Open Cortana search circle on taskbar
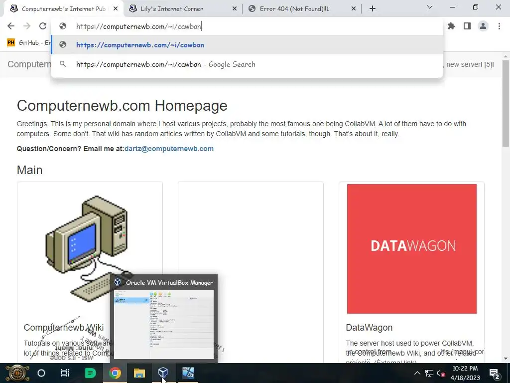510x383 pixels. [41, 373]
